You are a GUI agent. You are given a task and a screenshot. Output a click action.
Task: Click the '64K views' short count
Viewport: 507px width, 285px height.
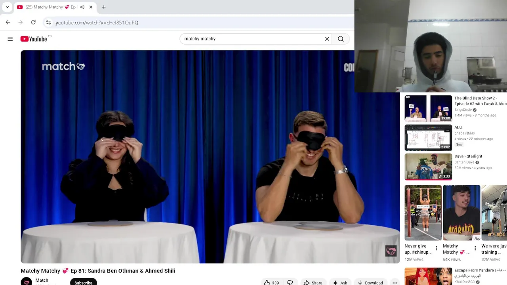click(x=452, y=260)
